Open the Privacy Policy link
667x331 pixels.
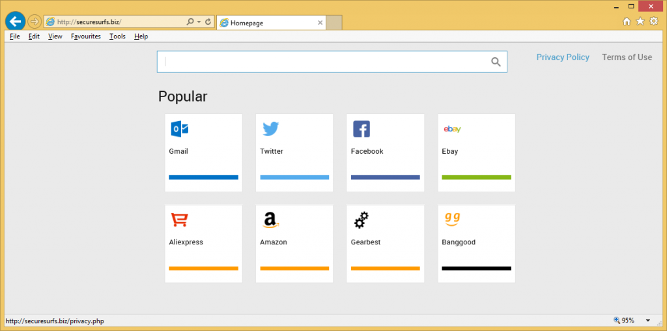click(562, 57)
